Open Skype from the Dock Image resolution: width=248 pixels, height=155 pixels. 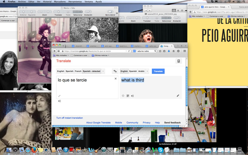[x=160, y=149]
